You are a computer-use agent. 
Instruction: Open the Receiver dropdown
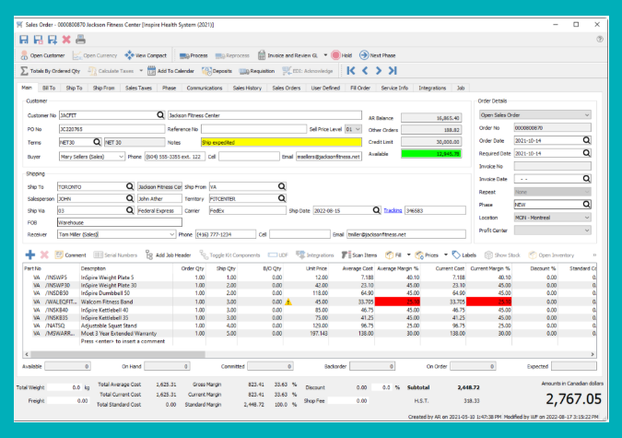(x=171, y=234)
